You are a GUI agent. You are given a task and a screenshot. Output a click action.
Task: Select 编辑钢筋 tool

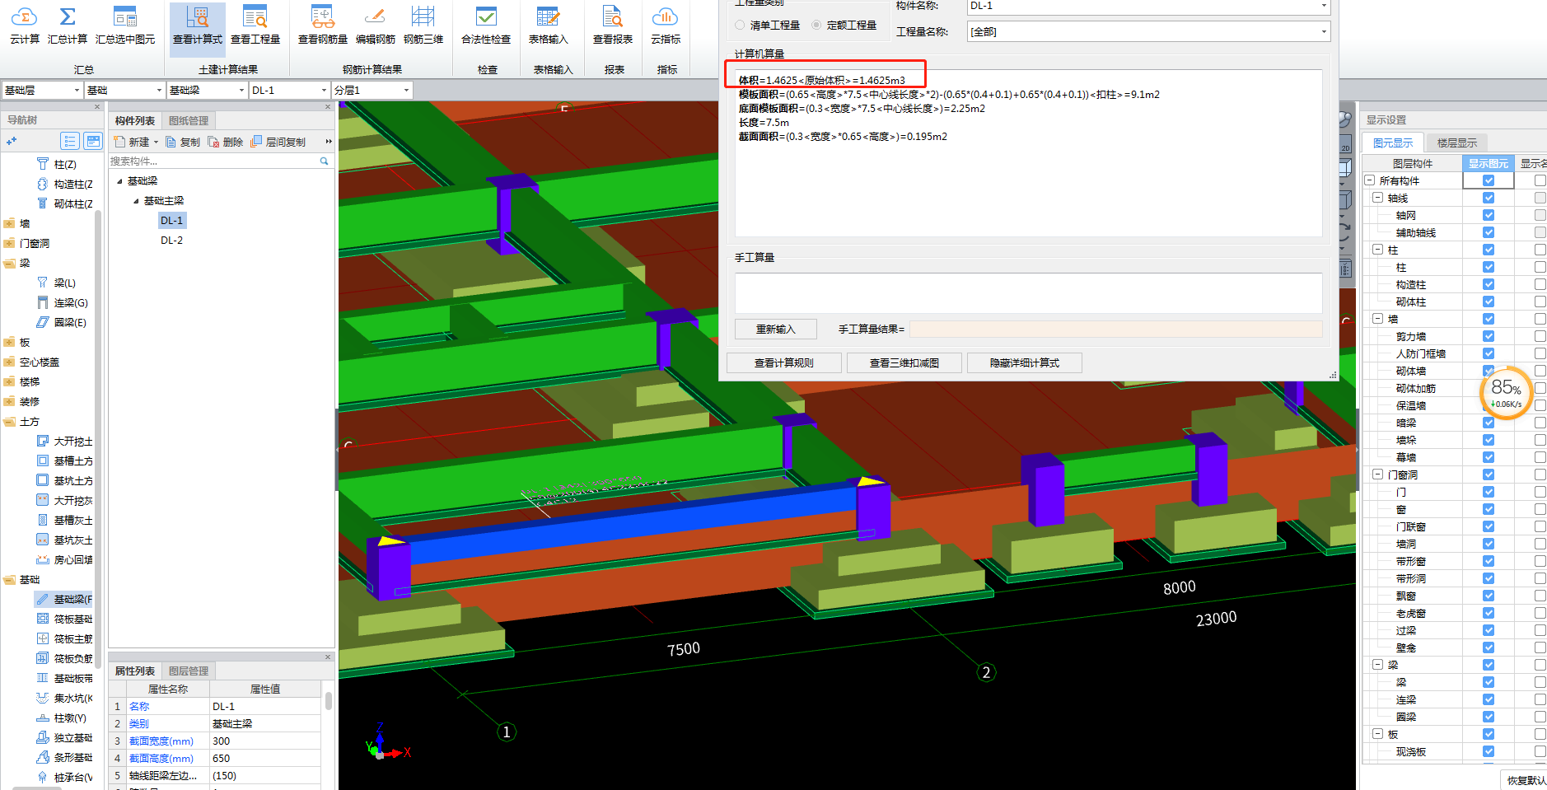(376, 26)
